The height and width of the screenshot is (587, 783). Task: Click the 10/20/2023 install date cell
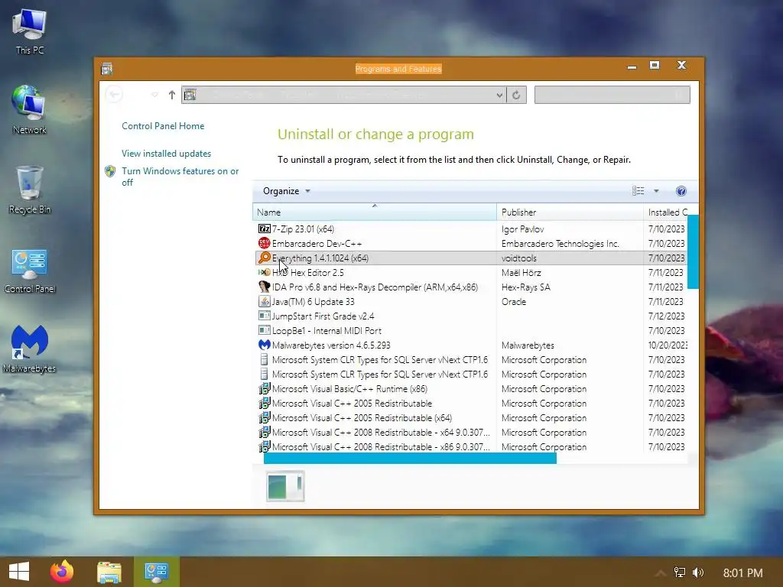pos(668,345)
